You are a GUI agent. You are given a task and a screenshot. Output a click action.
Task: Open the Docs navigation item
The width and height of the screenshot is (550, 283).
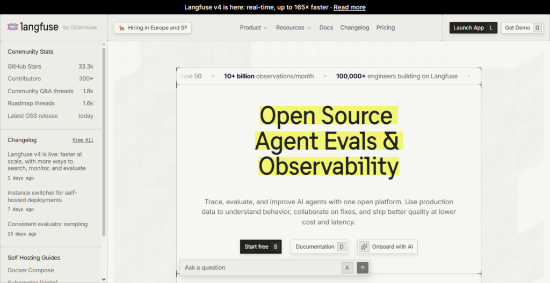click(x=326, y=28)
